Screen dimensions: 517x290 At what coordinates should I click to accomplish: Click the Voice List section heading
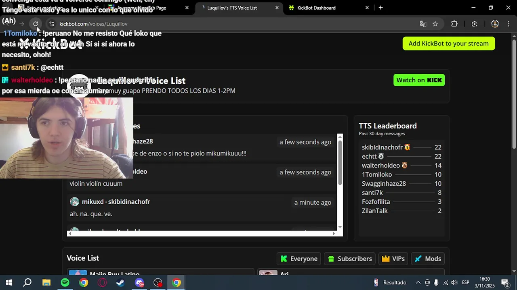(83, 258)
